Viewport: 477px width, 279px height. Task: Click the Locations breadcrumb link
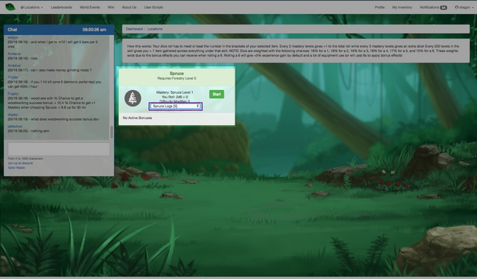[x=155, y=29]
